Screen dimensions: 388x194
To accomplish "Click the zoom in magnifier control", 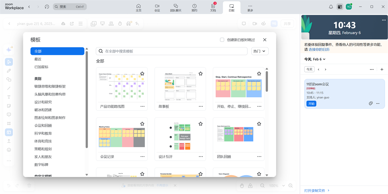I will click(290, 186).
